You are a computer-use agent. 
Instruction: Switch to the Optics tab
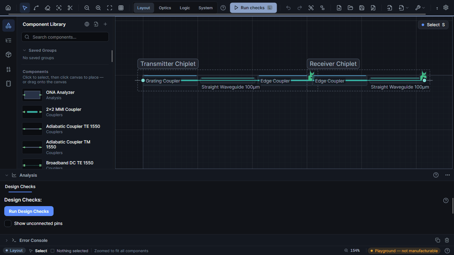point(165,8)
